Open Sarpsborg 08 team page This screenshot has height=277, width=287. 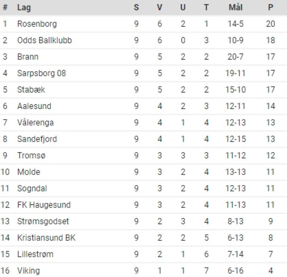41,73
